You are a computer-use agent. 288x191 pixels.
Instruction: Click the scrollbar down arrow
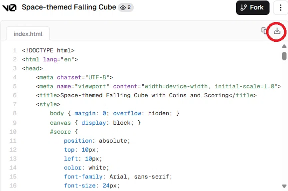[x=284, y=186]
